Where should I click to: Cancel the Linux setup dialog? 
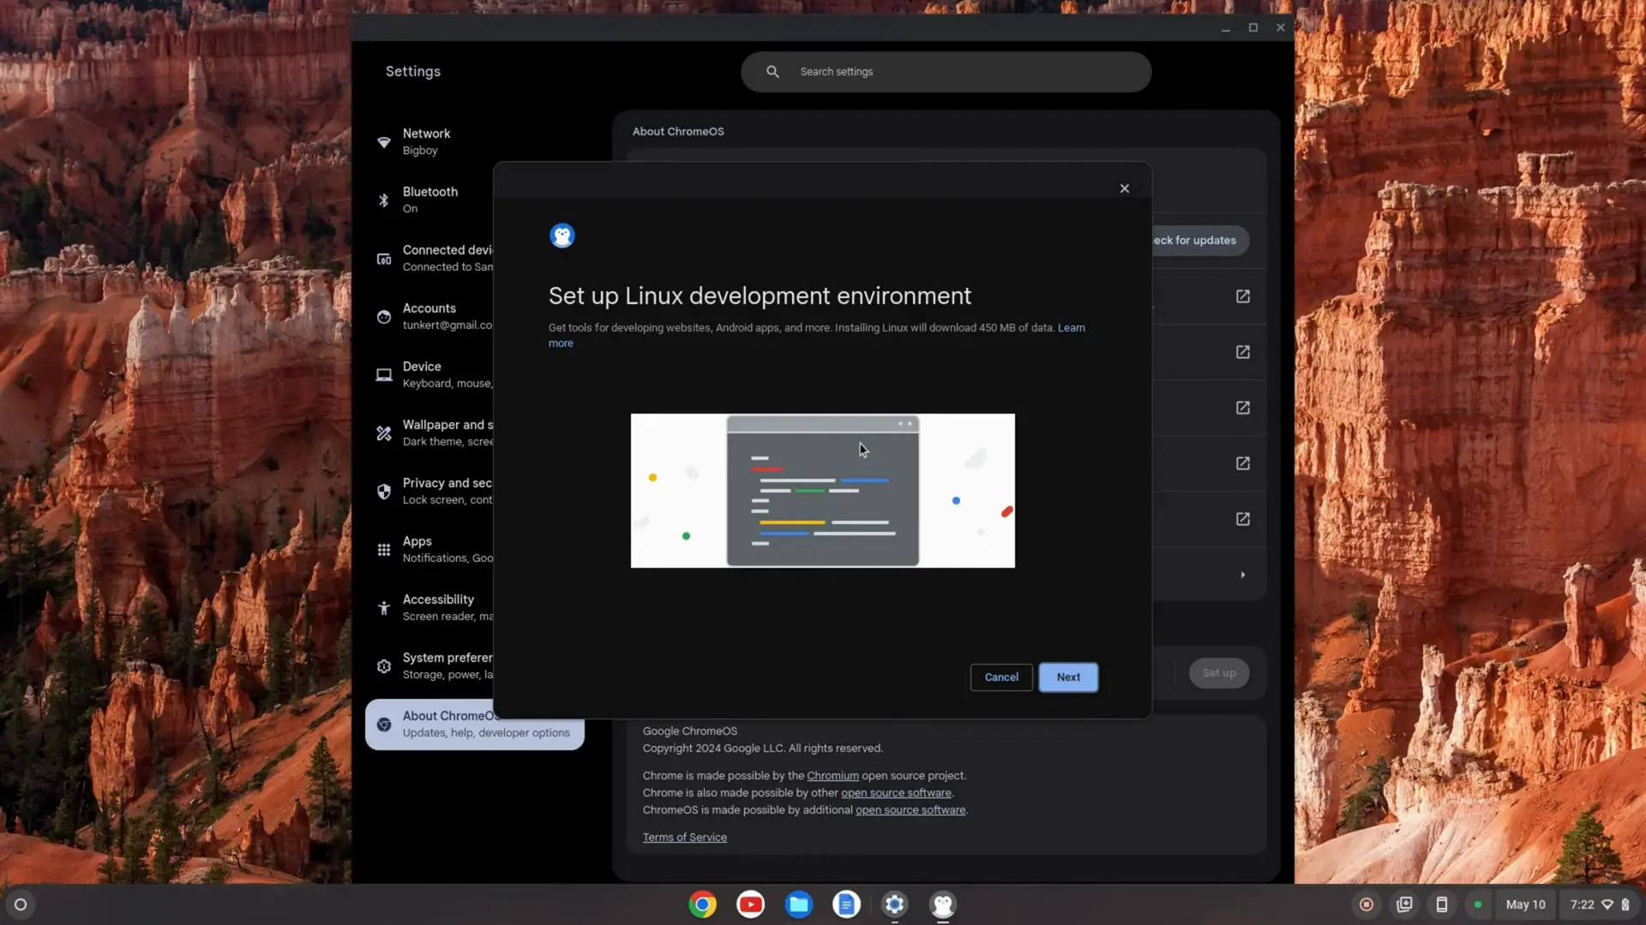1001,677
